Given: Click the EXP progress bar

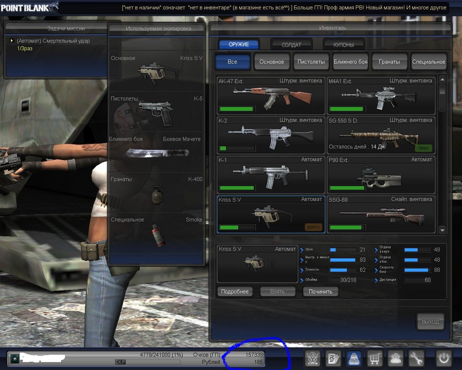Looking at the screenshot, I should (x=147, y=362).
